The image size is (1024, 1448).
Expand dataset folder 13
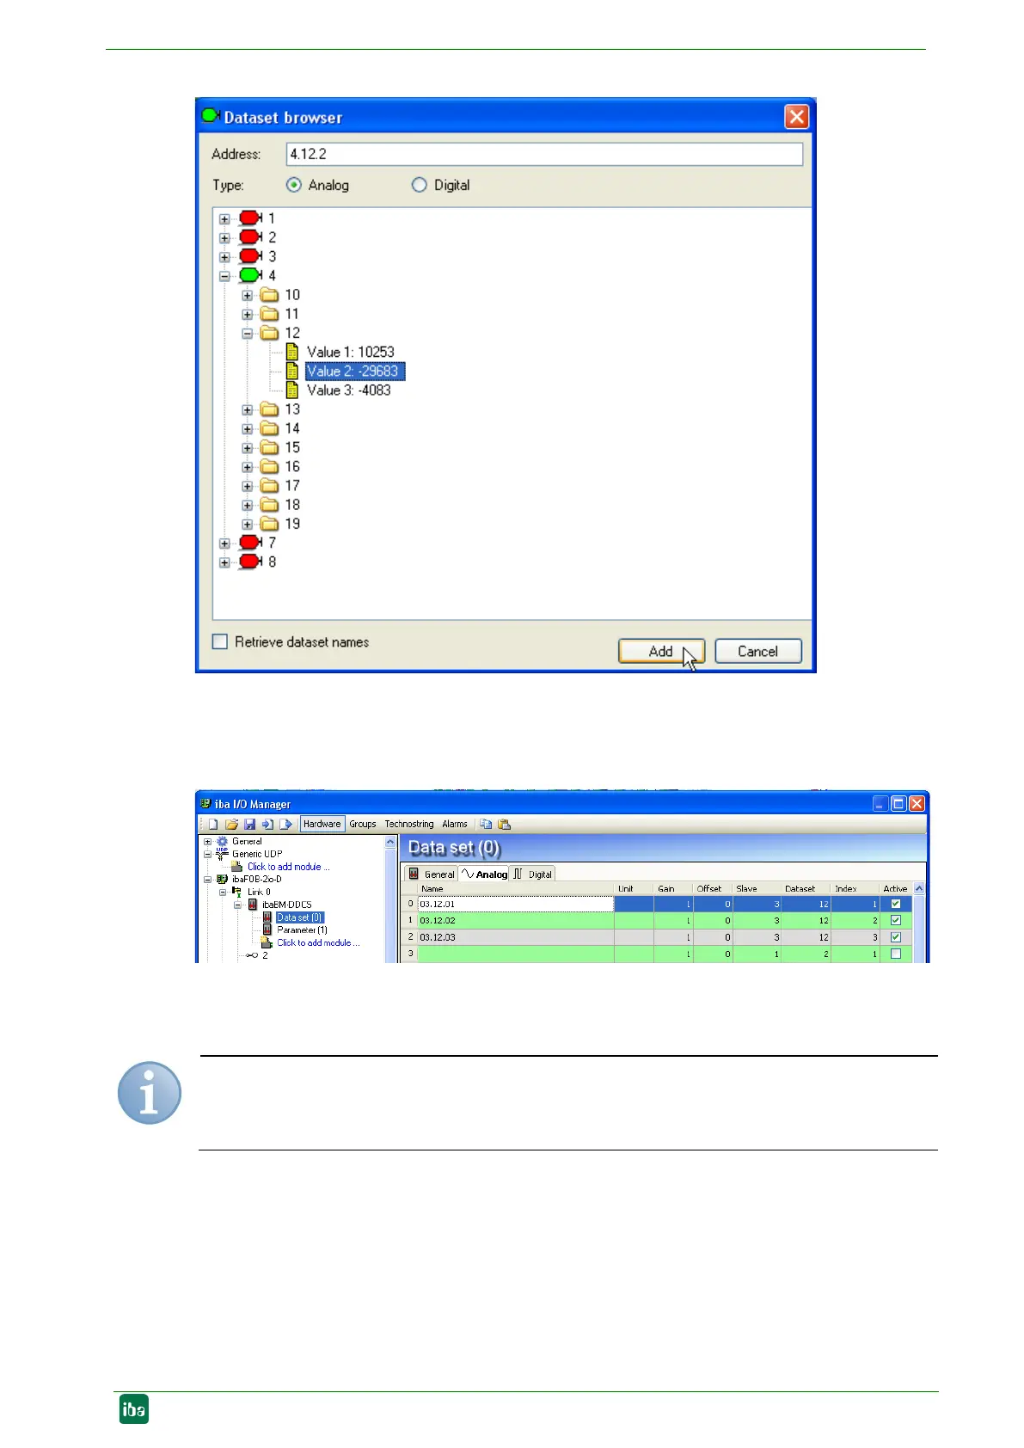[248, 410]
